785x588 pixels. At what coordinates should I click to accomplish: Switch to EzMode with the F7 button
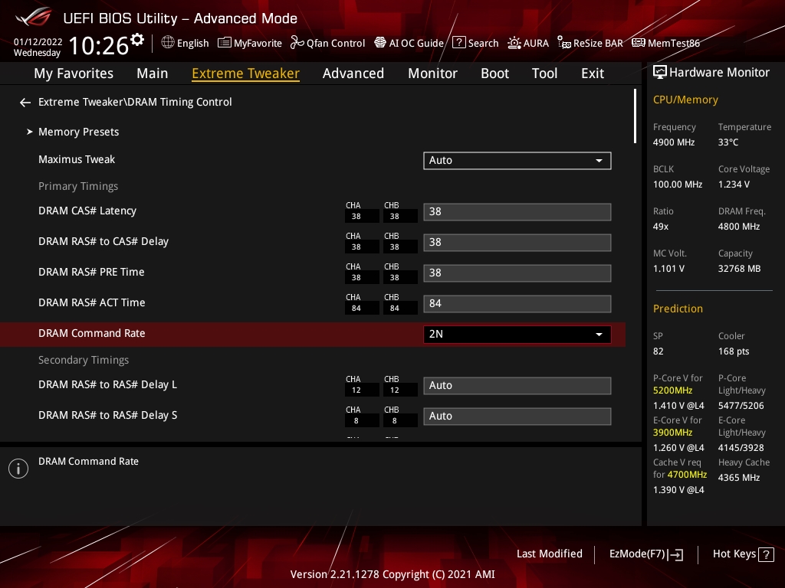(x=645, y=554)
